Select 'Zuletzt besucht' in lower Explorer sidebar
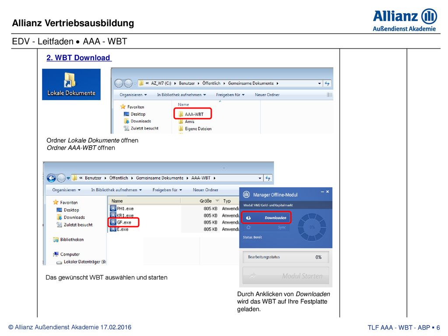The width and height of the screenshot is (448, 336). coord(74,224)
